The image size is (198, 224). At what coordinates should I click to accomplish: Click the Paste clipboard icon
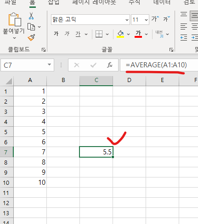tap(15, 19)
